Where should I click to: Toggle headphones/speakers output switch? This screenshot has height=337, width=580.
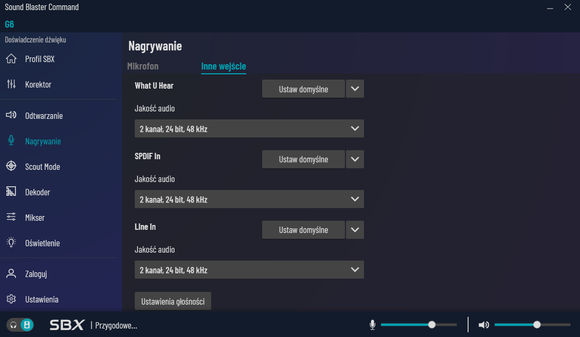[20, 325]
